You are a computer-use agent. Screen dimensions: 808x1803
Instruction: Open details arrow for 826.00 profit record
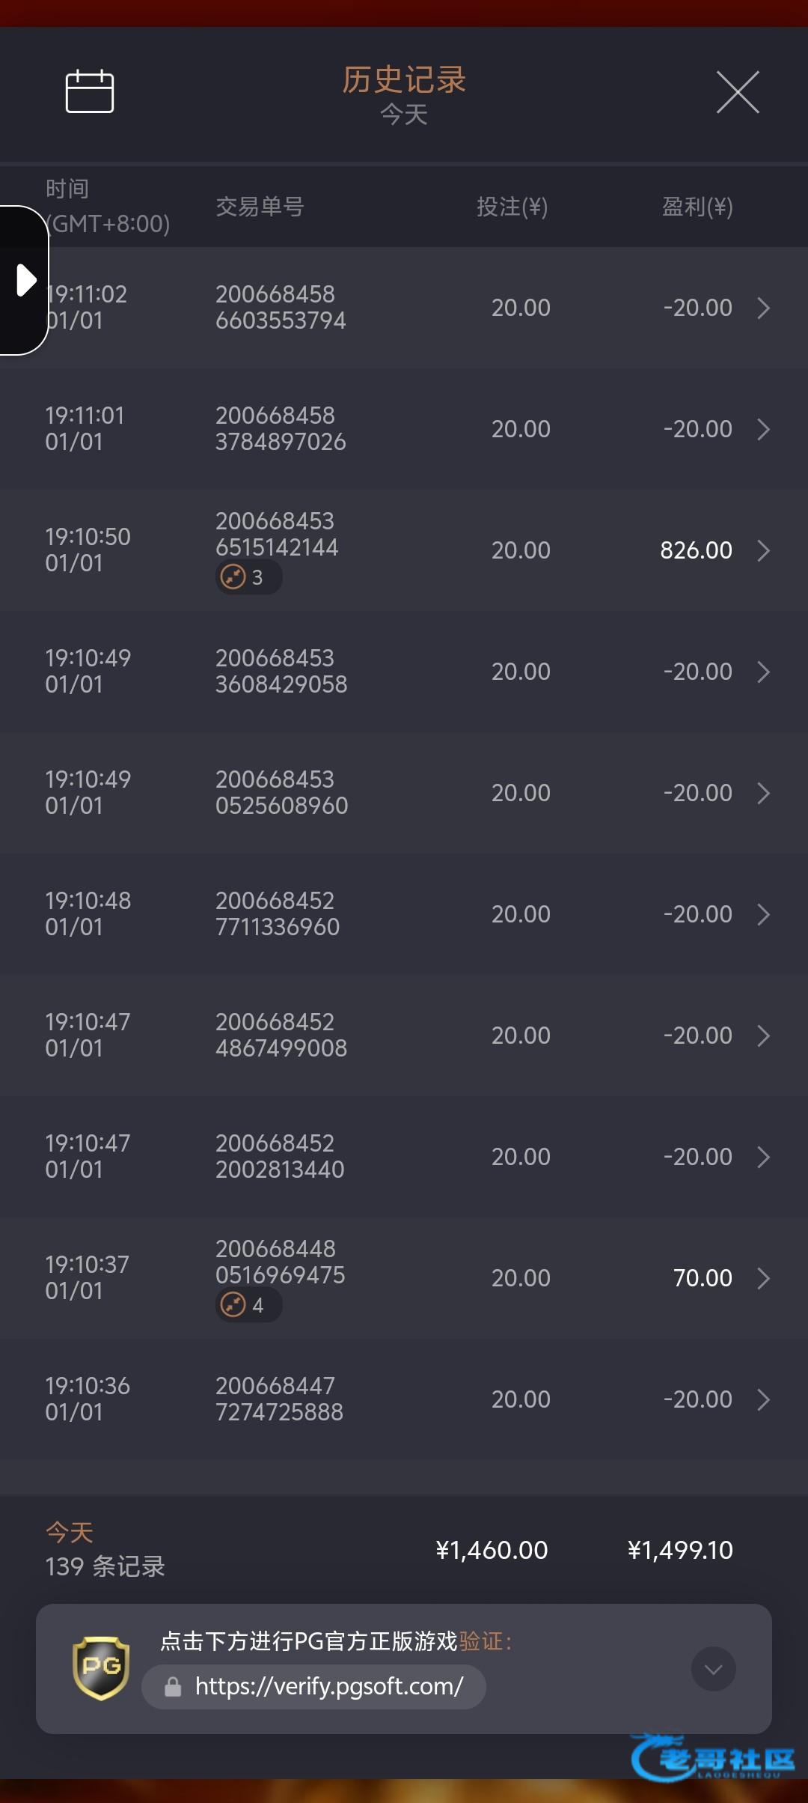click(763, 550)
